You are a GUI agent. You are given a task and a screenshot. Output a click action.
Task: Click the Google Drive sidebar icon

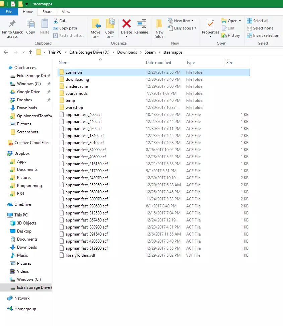coord(13,92)
